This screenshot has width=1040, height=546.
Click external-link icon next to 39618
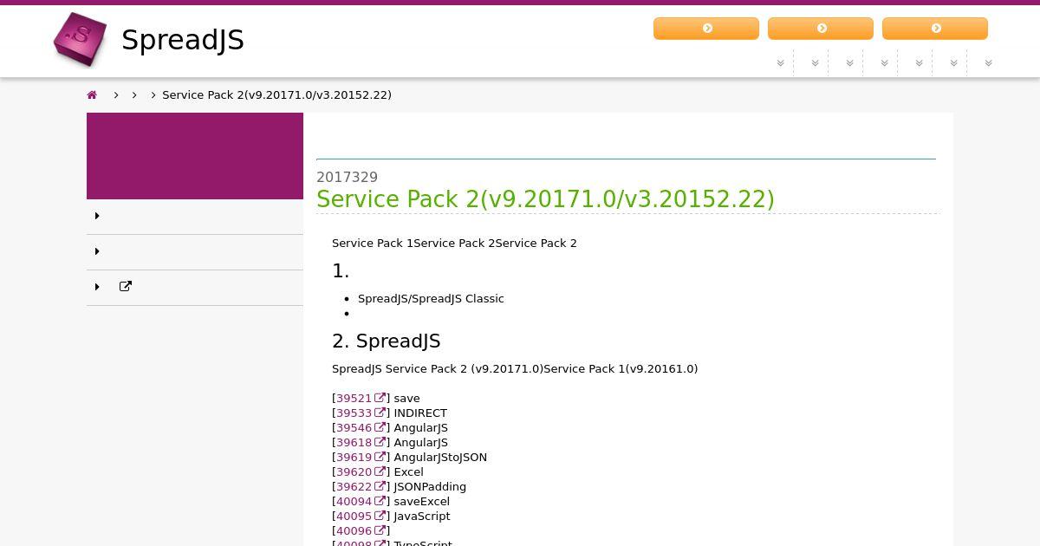point(380,442)
